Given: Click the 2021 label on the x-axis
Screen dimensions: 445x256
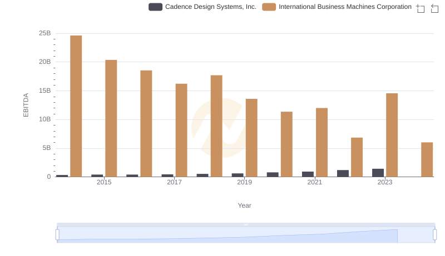Looking at the screenshot, I should tap(315, 182).
